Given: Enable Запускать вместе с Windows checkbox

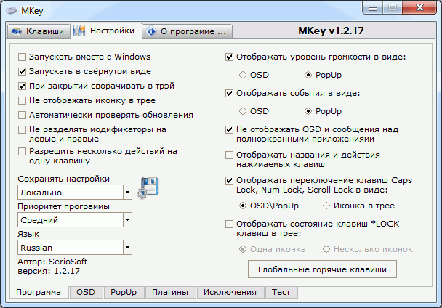Looking at the screenshot, I should coord(22,57).
